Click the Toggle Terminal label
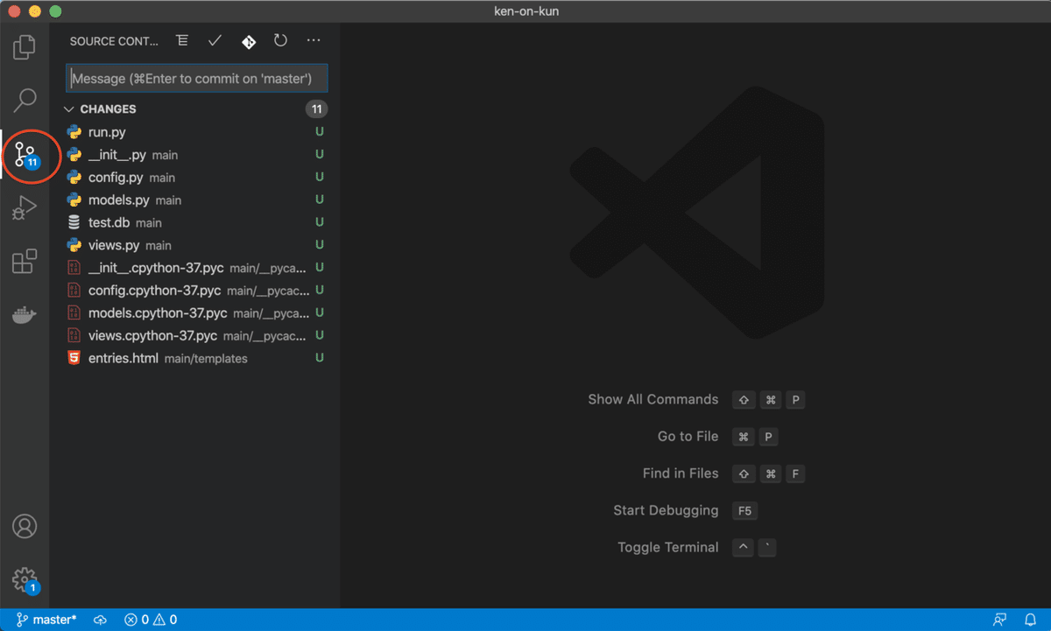The width and height of the screenshot is (1051, 631). click(x=667, y=548)
